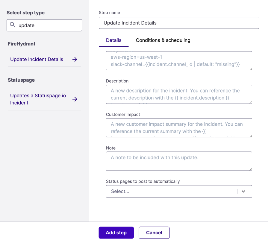
Task: Click the Step name input field
Action: tap(179, 23)
